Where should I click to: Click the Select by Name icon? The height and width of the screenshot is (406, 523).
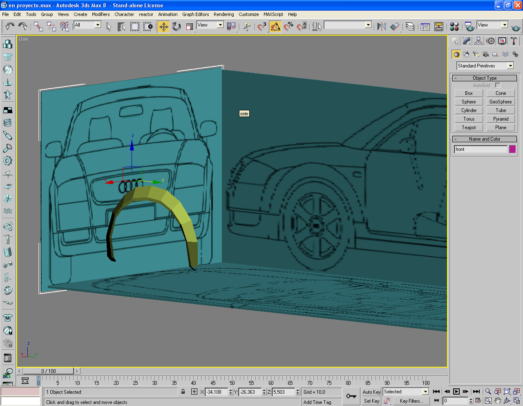coord(121,27)
